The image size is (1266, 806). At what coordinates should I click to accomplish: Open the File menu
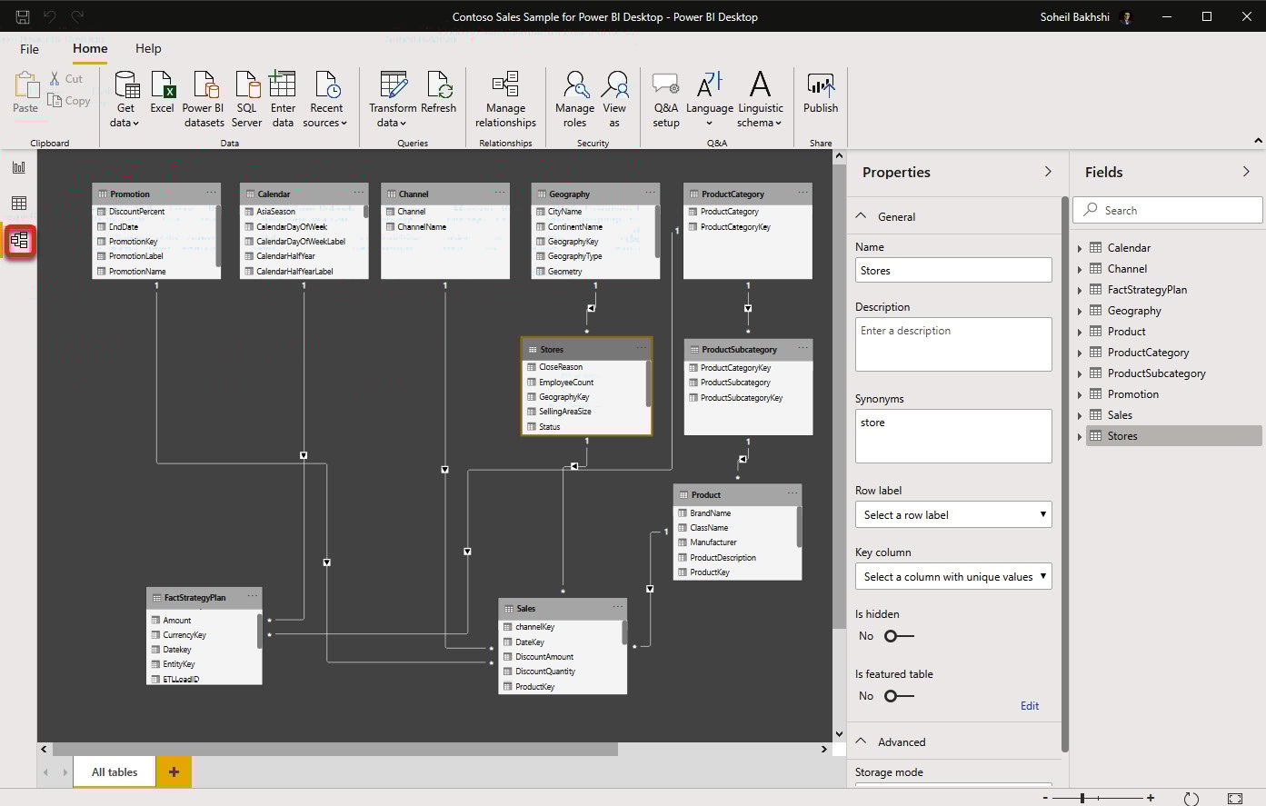tap(30, 49)
